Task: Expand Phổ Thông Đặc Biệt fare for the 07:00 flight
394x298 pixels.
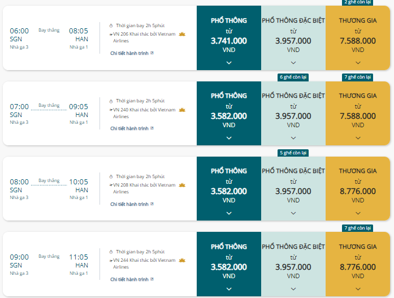Action: point(293,138)
